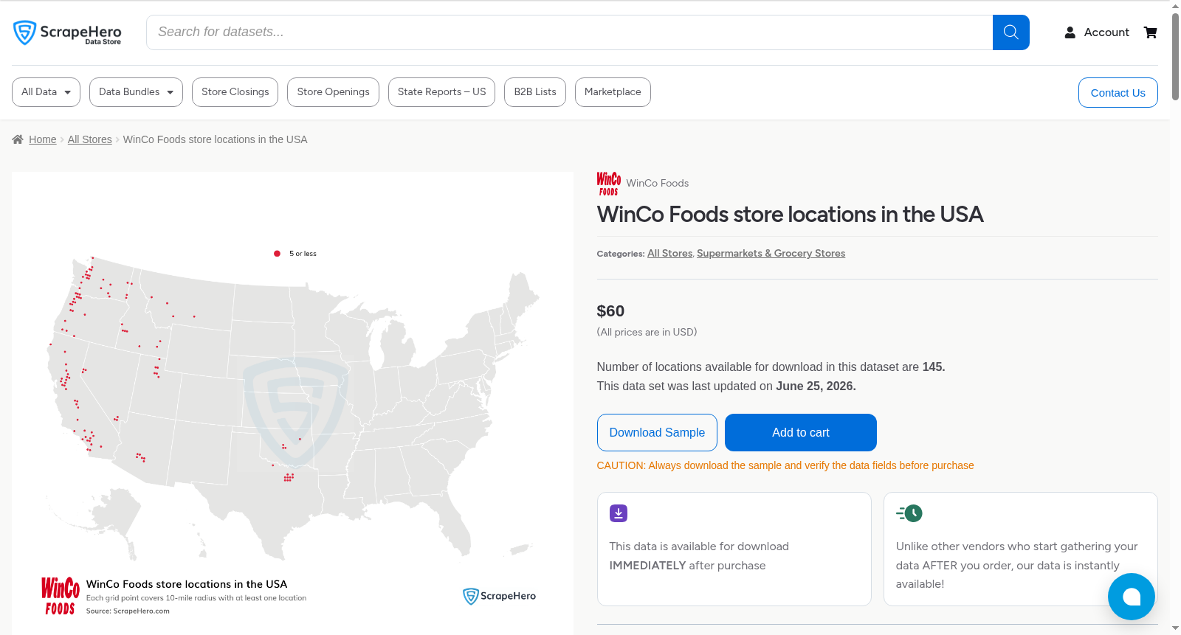The image size is (1181, 635).
Task: Click the Download Sample button
Action: [x=657, y=432]
